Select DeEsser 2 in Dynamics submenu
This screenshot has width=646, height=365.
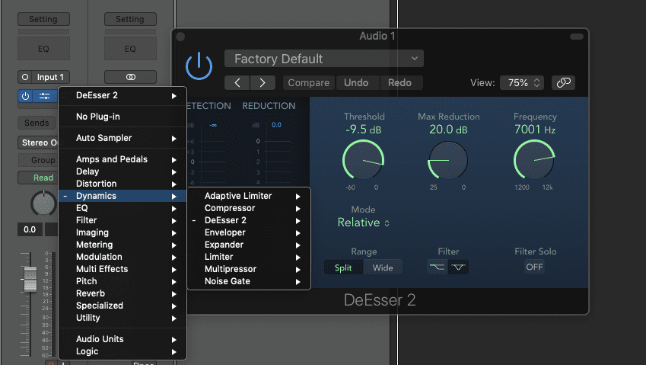pyautogui.click(x=249, y=220)
